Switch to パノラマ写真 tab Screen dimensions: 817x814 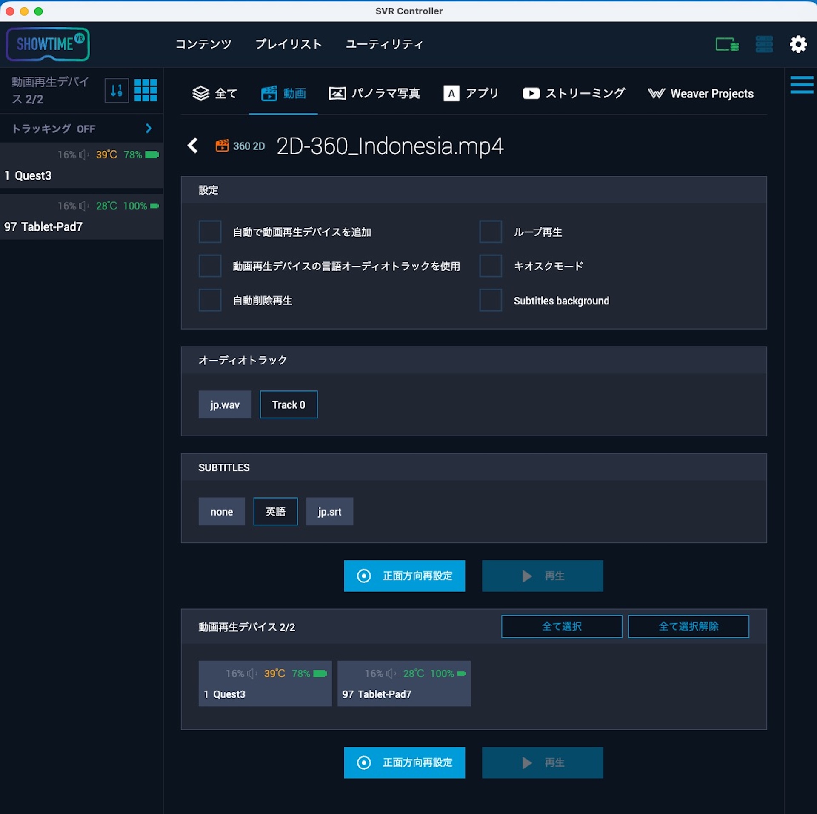[x=374, y=93]
